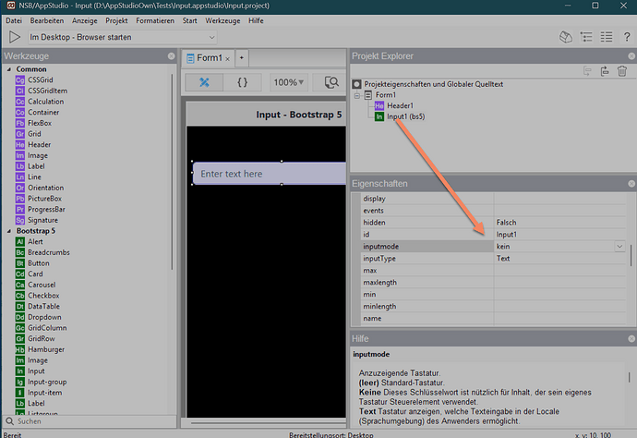
Task: Select Input1 (bs5) in project tree
Action: click(x=405, y=116)
